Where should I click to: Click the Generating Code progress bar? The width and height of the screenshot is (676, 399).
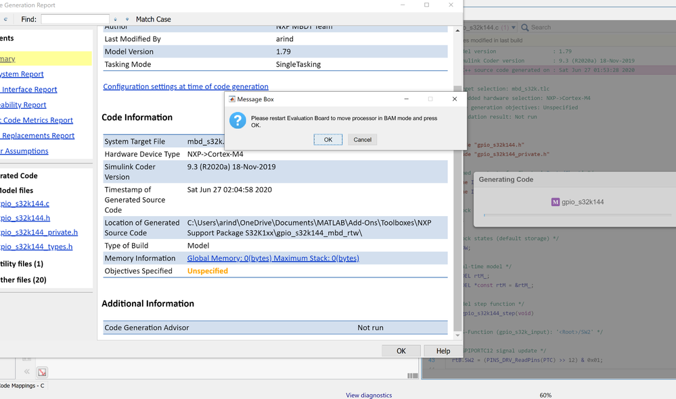click(x=575, y=215)
